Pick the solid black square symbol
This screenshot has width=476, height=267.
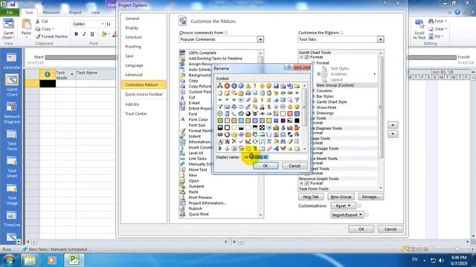point(297,121)
